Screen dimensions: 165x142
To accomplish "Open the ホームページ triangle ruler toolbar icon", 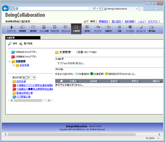I will click(141, 28).
